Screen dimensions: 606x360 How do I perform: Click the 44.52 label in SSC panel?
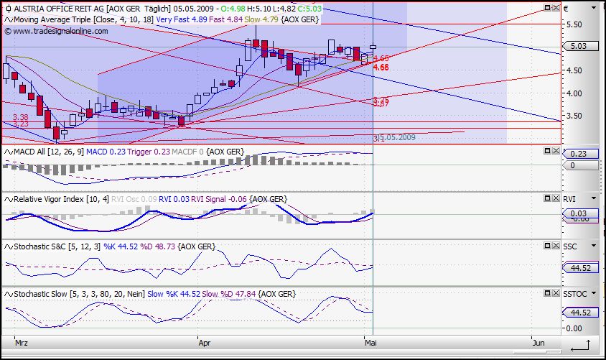point(579,268)
